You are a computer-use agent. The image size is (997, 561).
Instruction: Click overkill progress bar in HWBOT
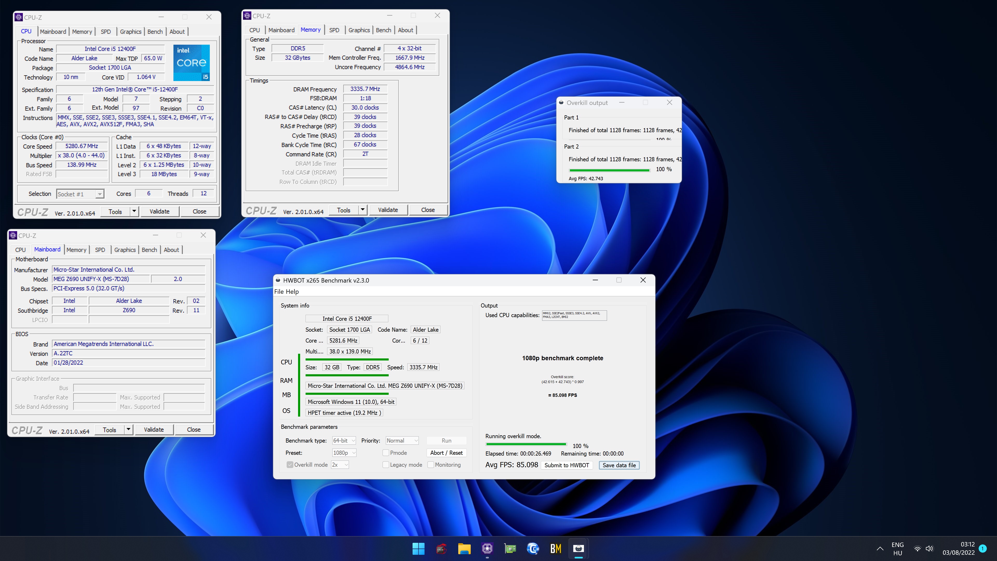(526, 444)
